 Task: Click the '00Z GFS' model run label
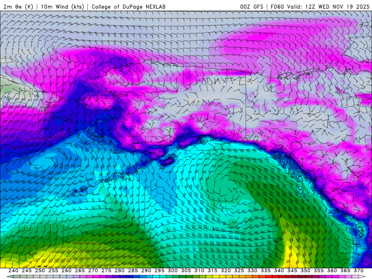252,7
